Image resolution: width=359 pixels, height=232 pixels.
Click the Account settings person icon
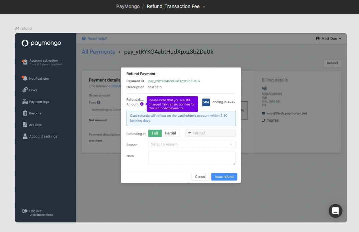coord(25,136)
